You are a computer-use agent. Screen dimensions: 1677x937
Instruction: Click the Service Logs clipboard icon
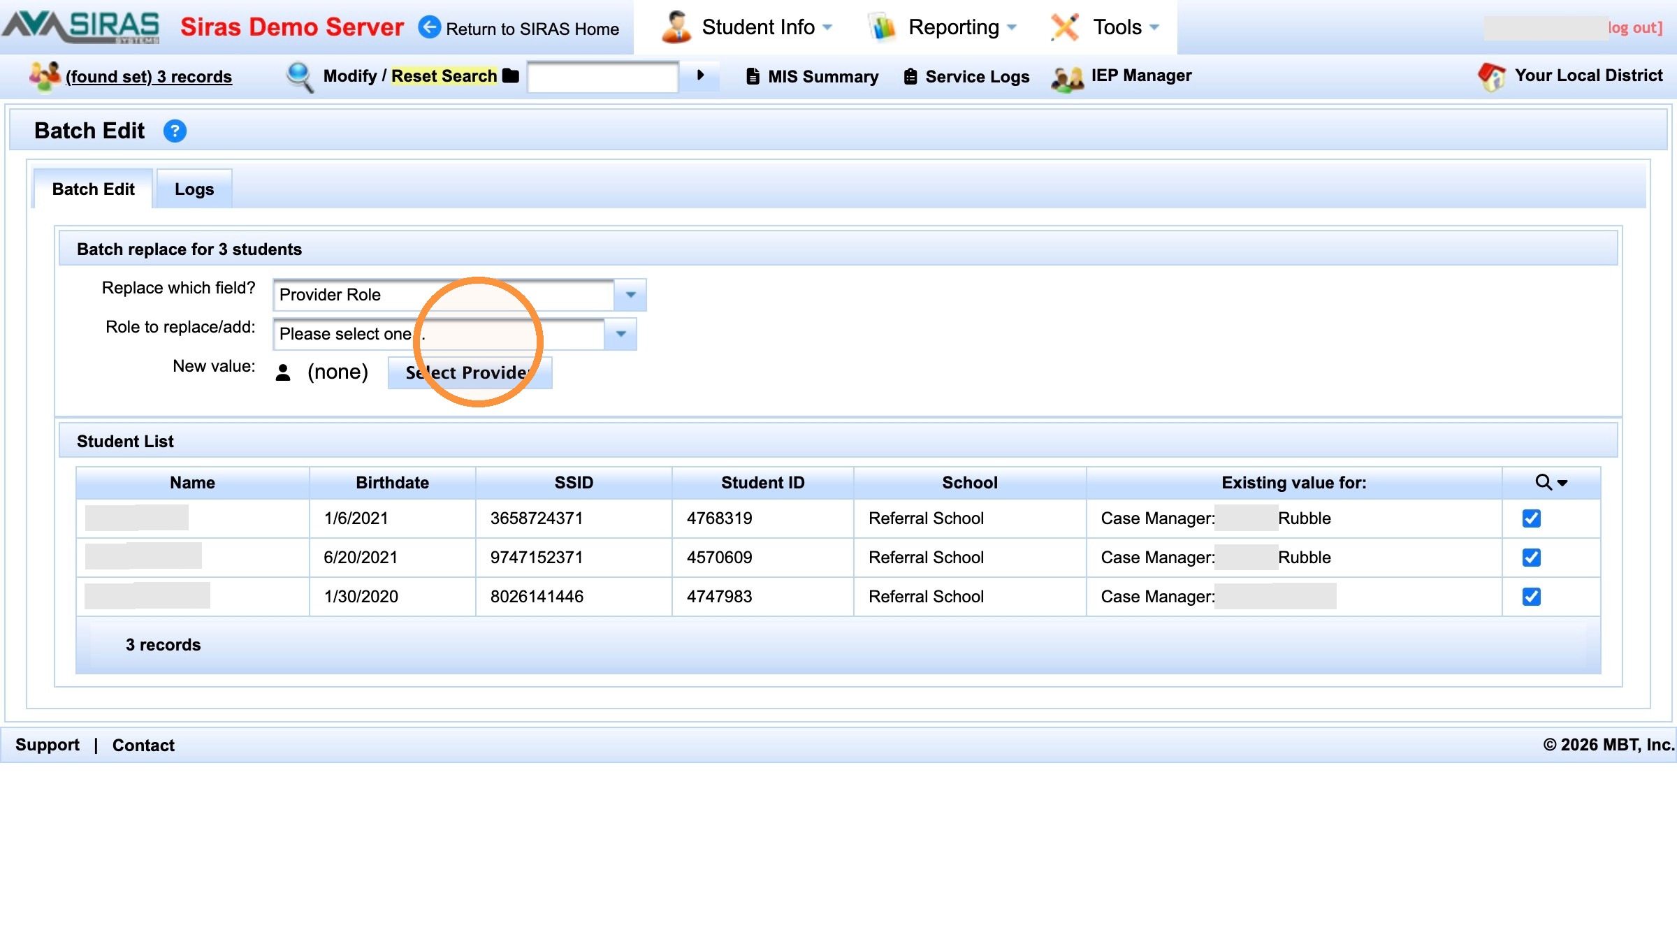click(x=910, y=76)
